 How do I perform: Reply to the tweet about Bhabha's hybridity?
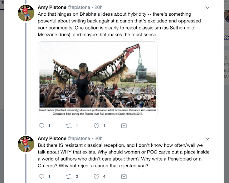click(41, 126)
